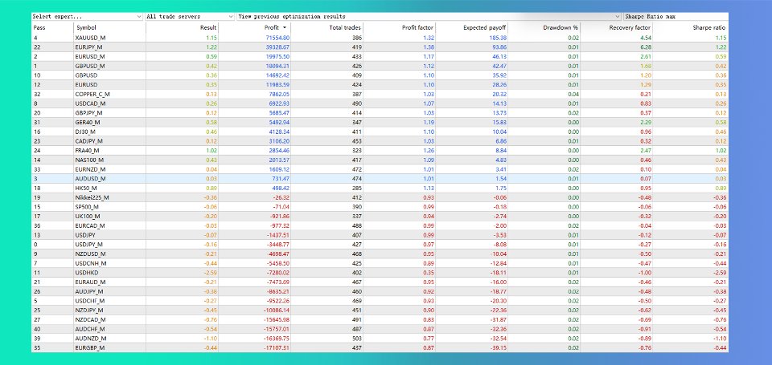
Task: Sort by the Profit factor column header
Action: (400, 27)
